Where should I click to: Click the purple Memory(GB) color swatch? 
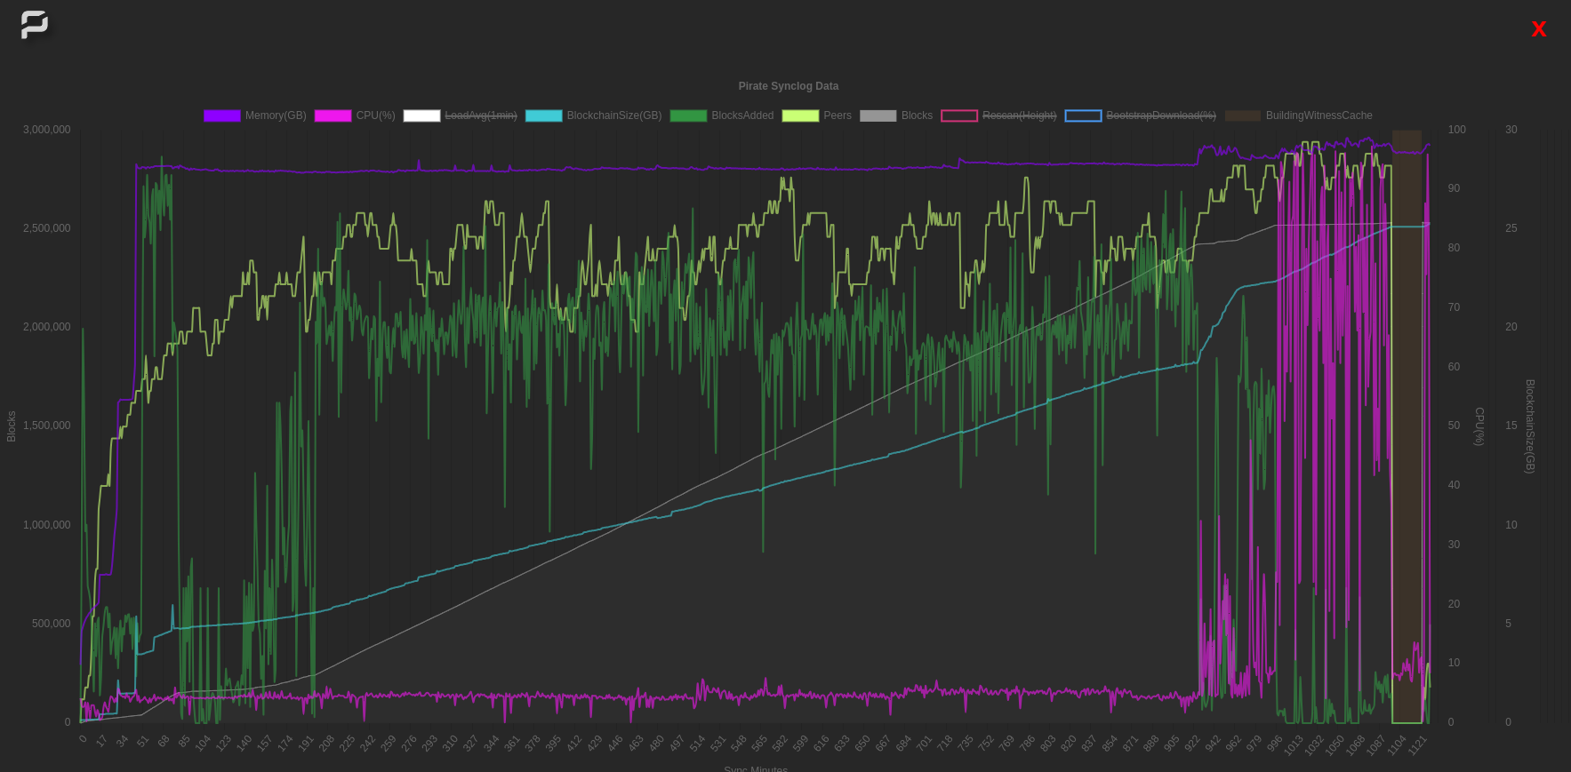222,115
